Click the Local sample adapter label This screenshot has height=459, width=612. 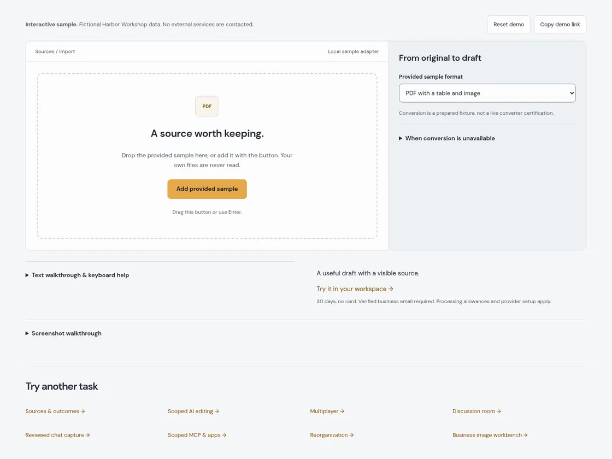click(353, 51)
